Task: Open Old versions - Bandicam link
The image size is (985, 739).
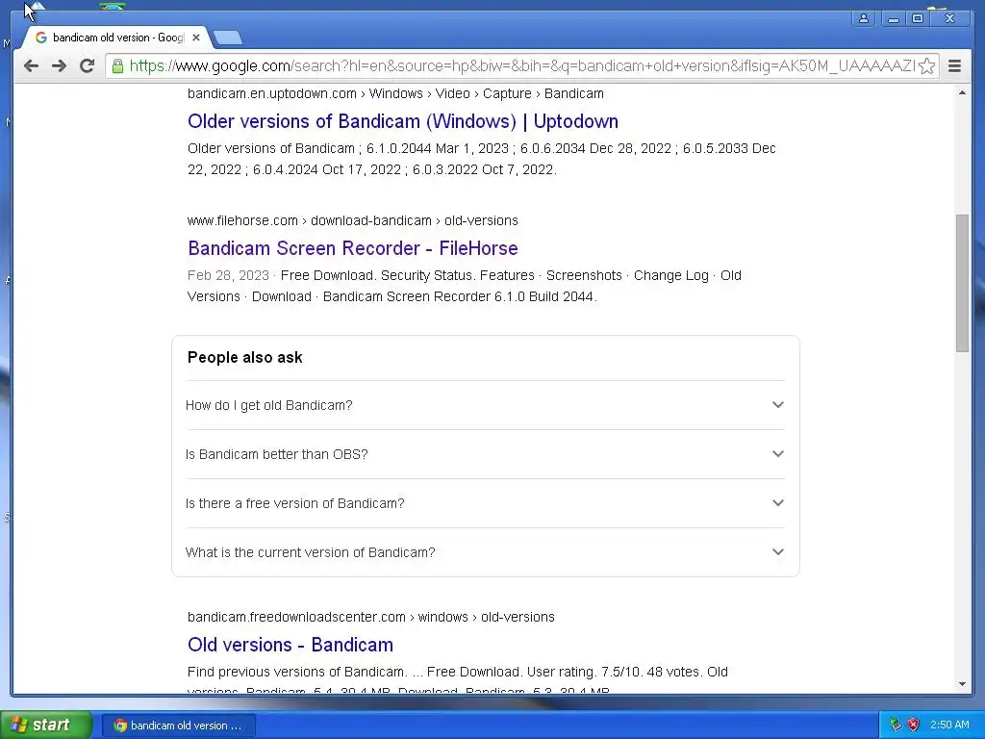Action: coord(290,645)
